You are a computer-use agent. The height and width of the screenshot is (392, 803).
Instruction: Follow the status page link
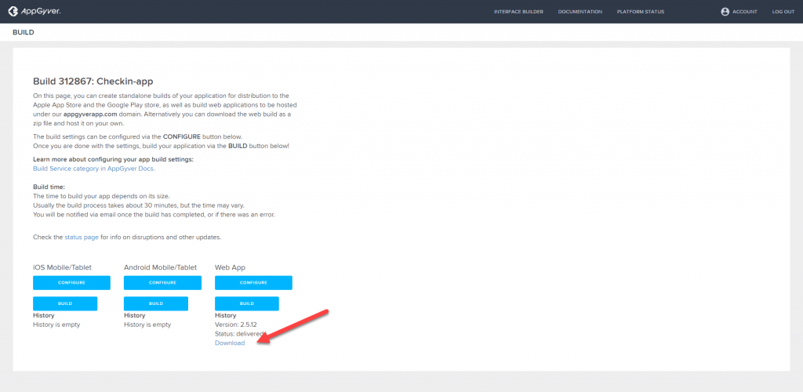coord(82,238)
